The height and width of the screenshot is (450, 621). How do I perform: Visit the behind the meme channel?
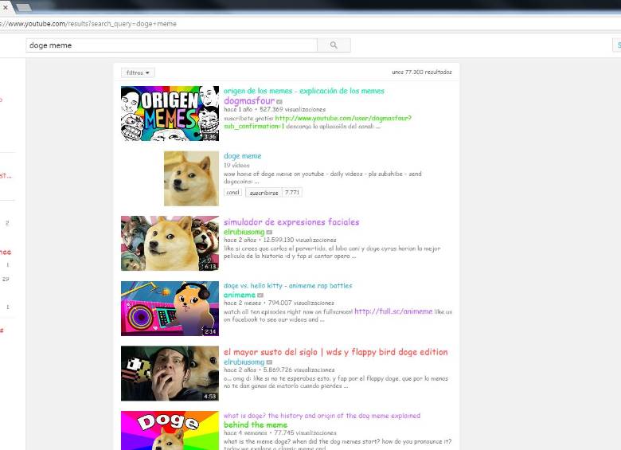point(256,425)
